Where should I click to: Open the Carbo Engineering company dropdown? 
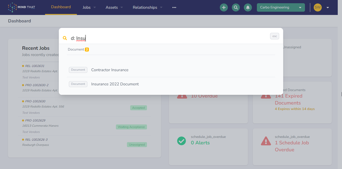coord(281,7)
